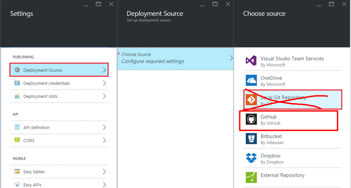Click the Deployment slots chart icon
Image resolution: width=351 pixels, height=188 pixels.
(17, 96)
